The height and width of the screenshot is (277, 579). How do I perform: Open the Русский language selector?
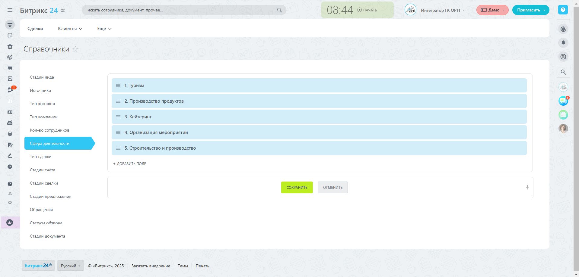[71, 266]
